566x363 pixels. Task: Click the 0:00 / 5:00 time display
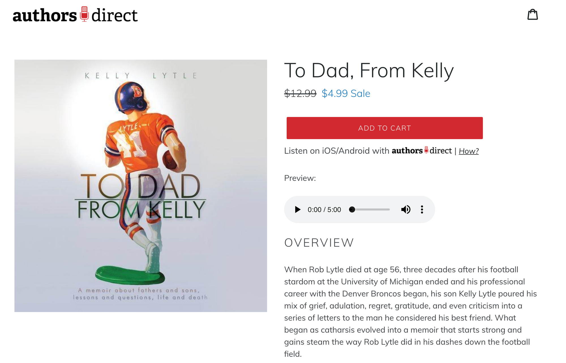324,209
